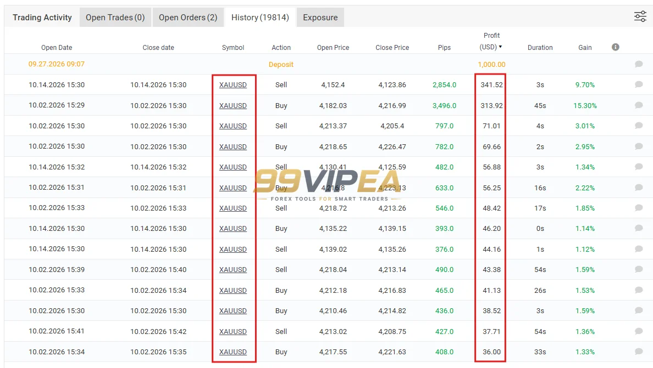Switch to the Open Orders (2) tab
This screenshot has width=653, height=368.
(x=188, y=18)
